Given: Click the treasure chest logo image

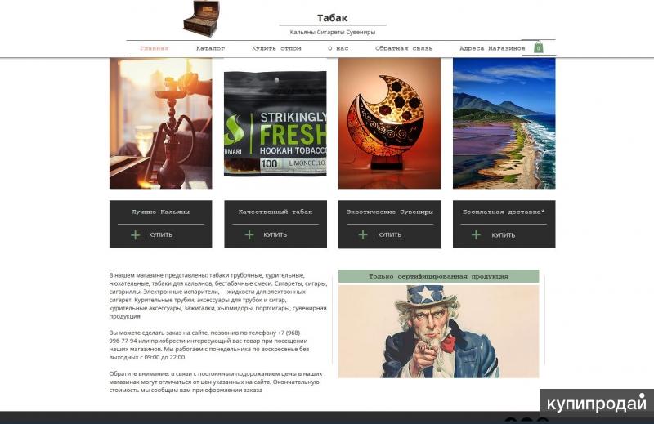Looking at the screenshot, I should pos(201,18).
